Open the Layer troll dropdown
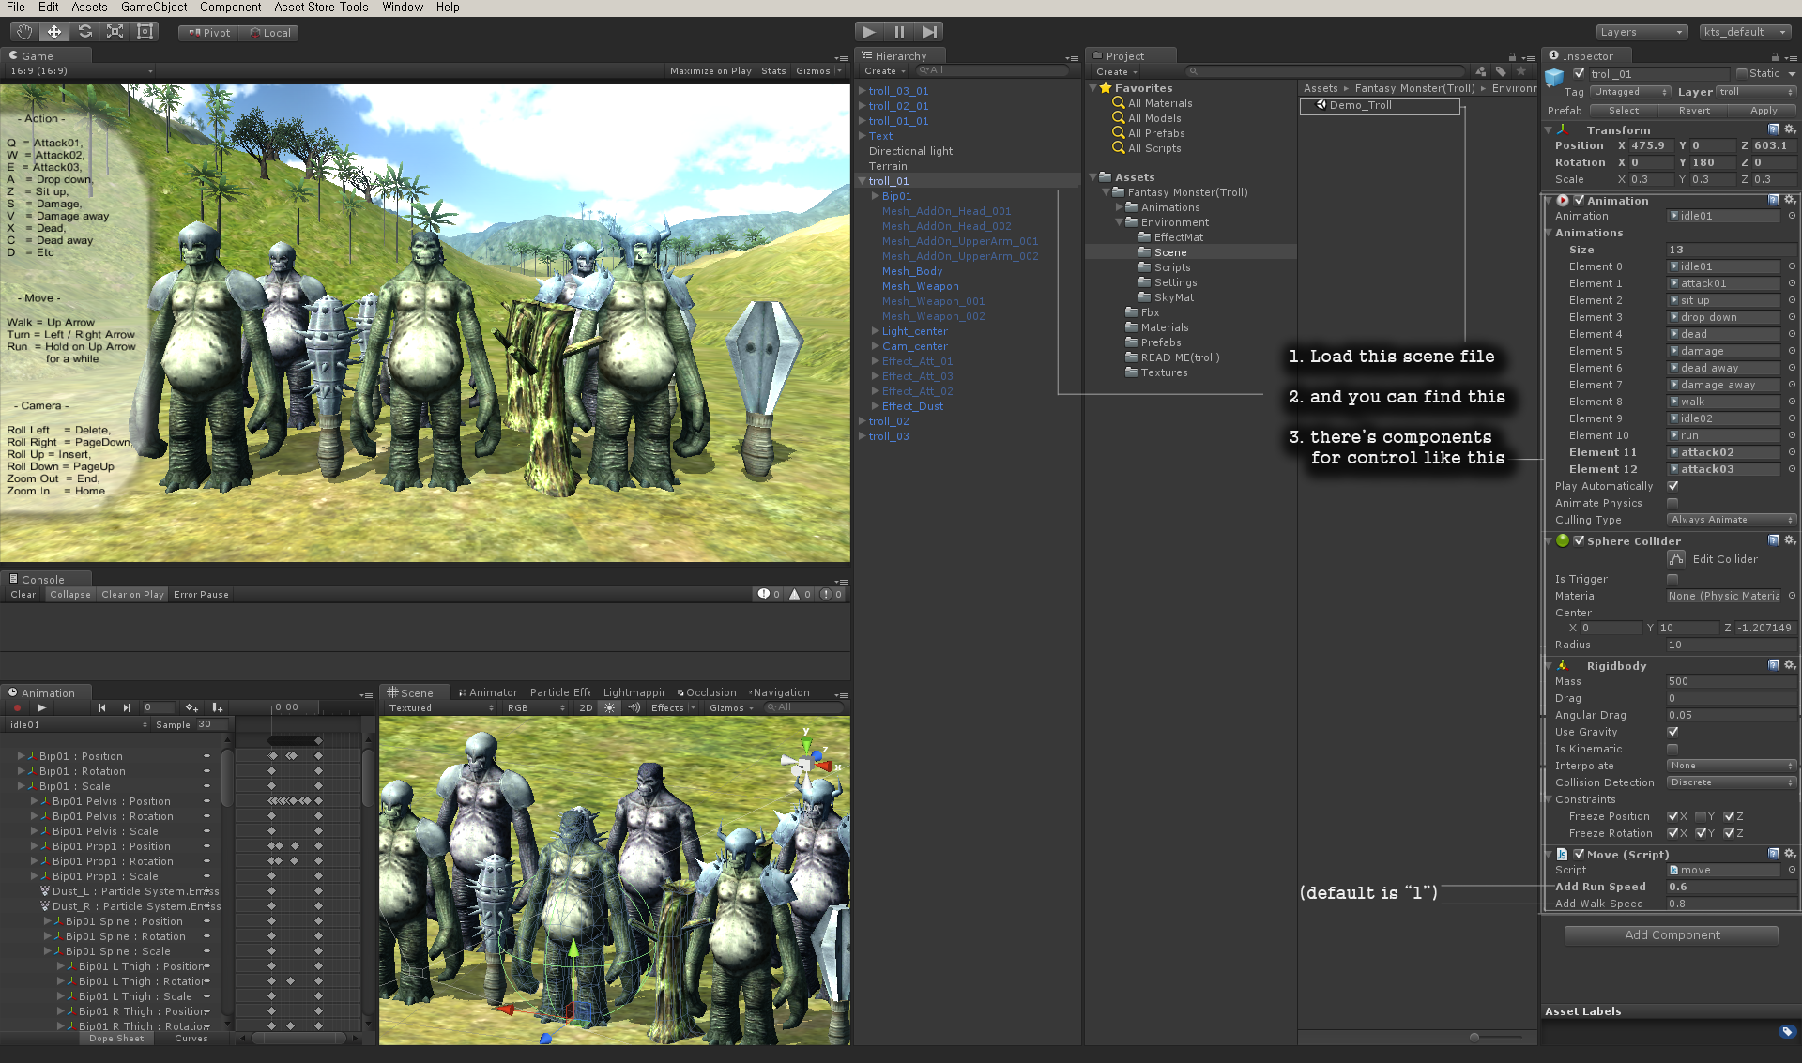The image size is (1802, 1063). pyautogui.click(x=1756, y=92)
